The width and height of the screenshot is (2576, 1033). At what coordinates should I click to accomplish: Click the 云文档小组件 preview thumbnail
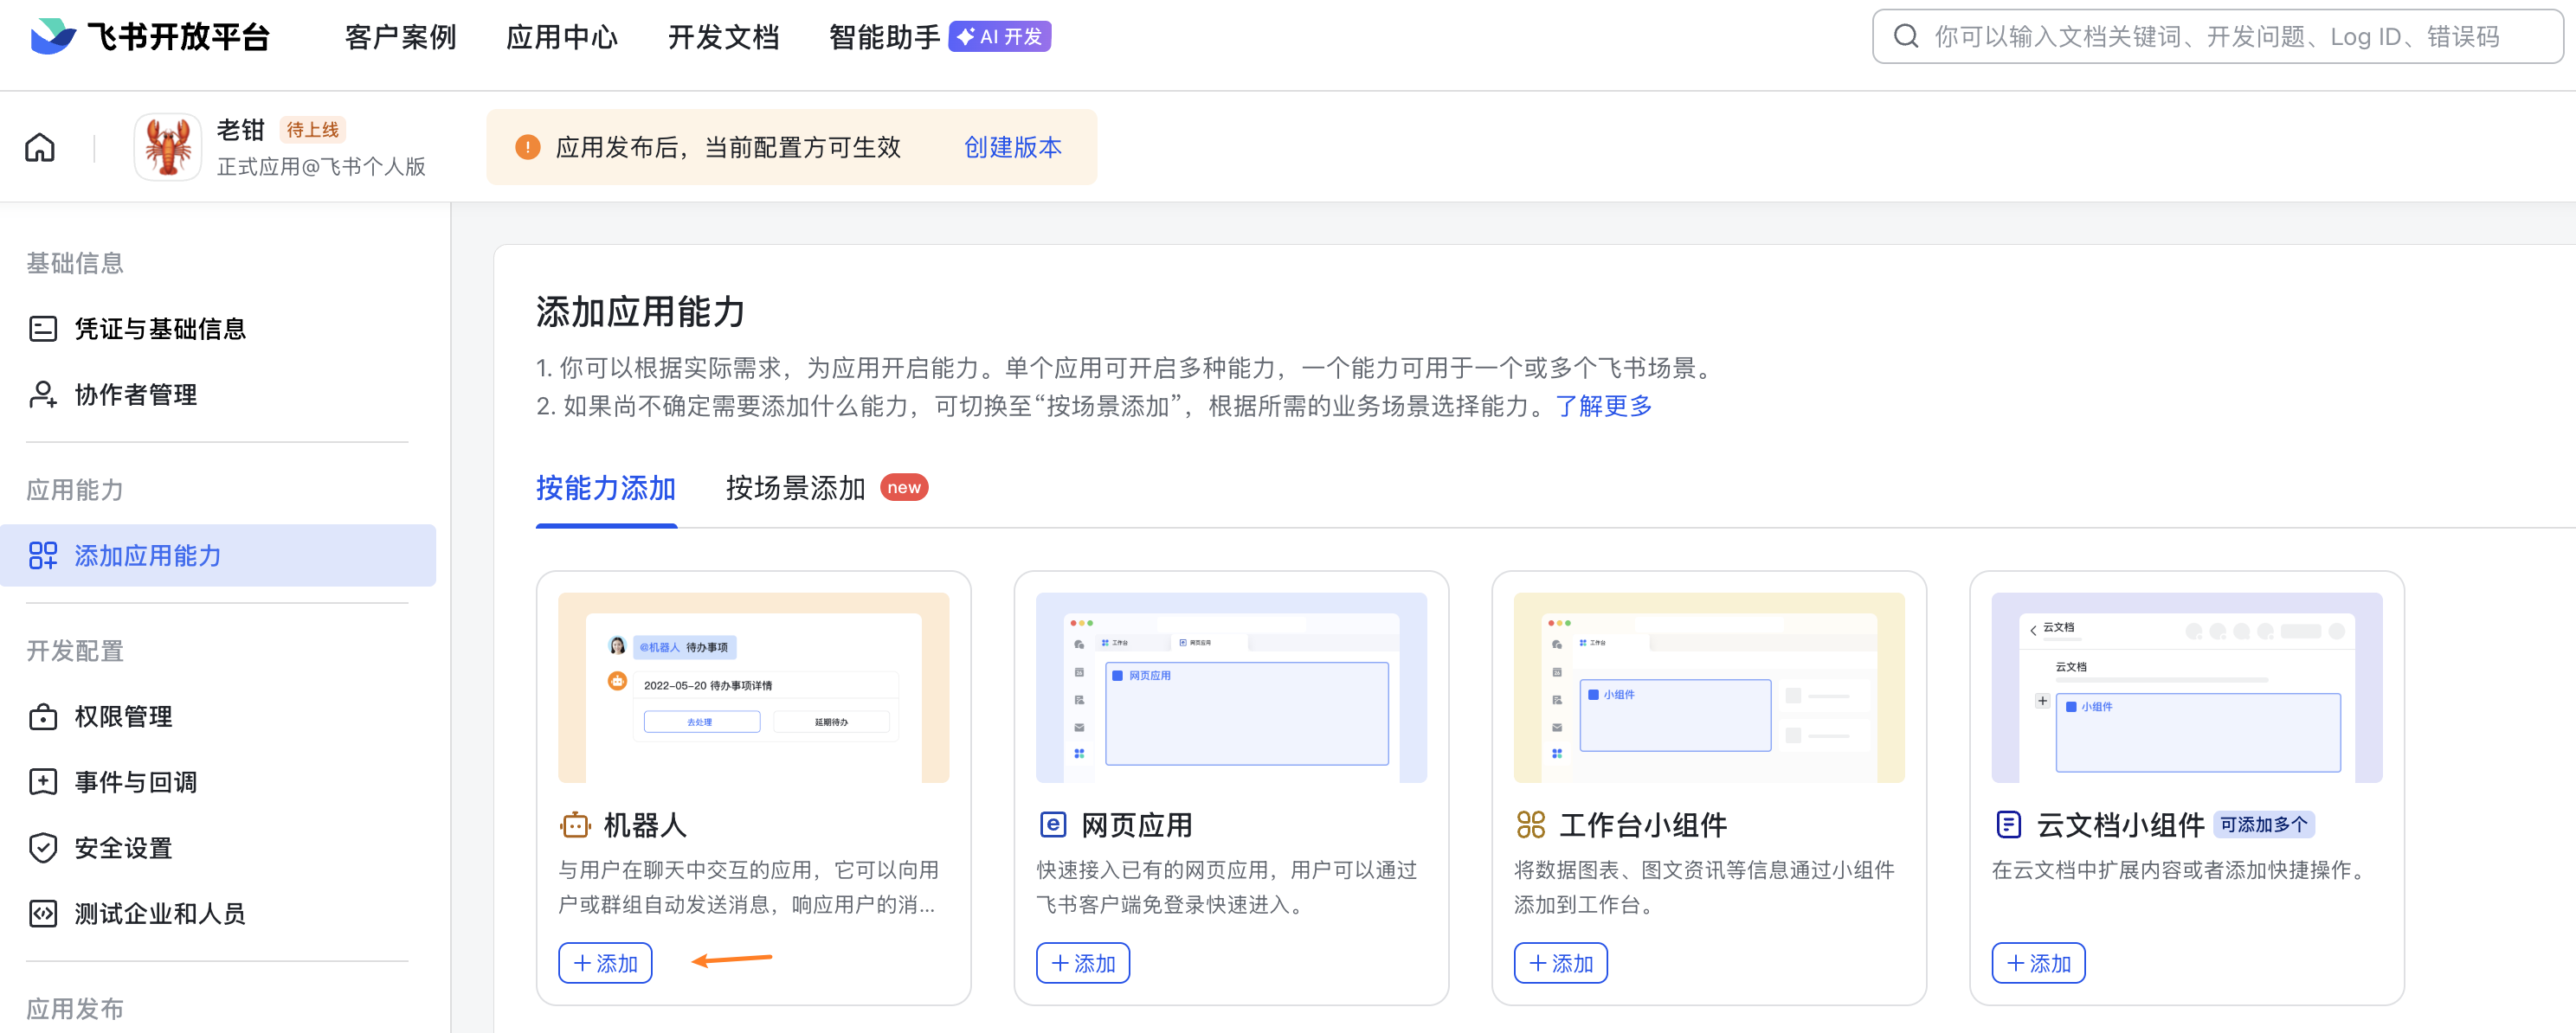2188,687
